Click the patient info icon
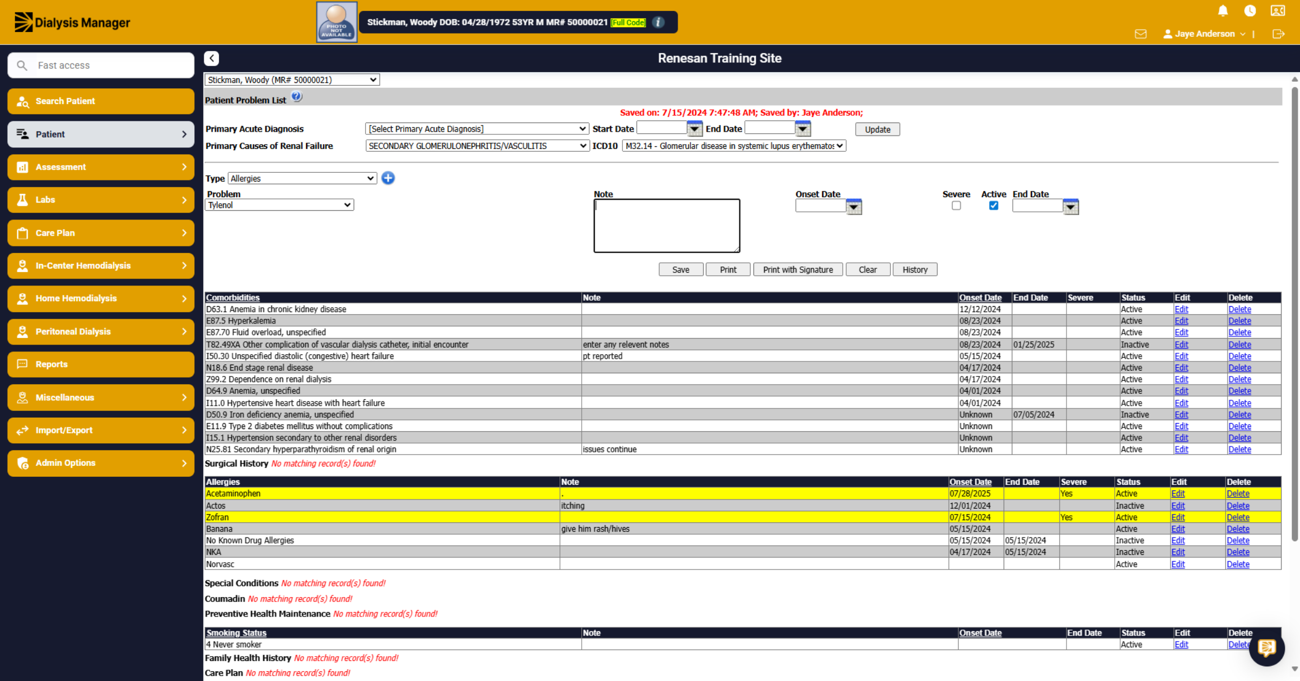This screenshot has height=681, width=1300. click(x=658, y=22)
